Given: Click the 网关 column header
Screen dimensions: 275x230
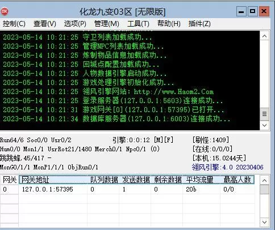Looking at the screenshot, I should [10, 180].
